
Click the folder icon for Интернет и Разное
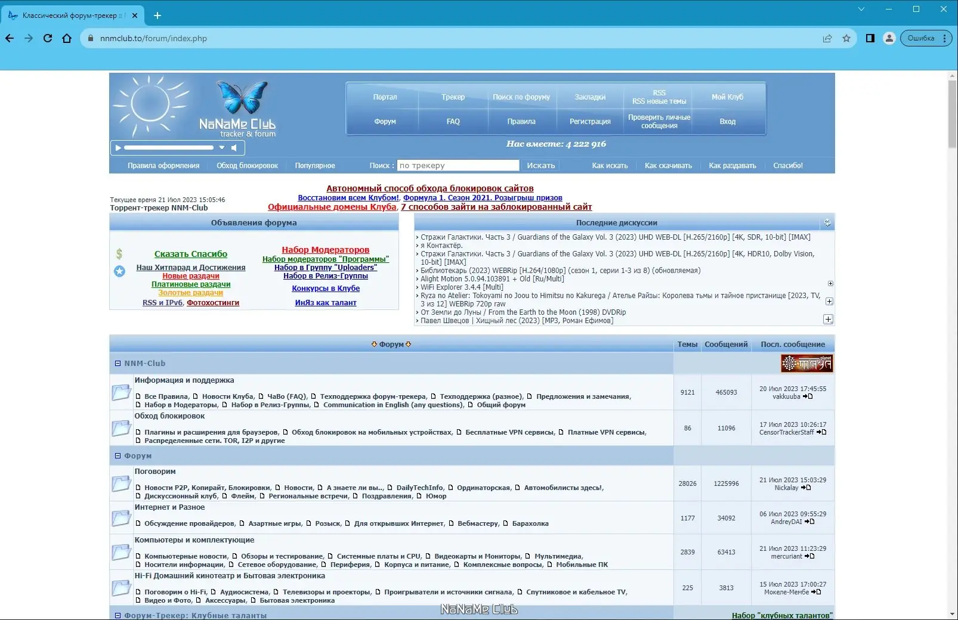[121, 518]
